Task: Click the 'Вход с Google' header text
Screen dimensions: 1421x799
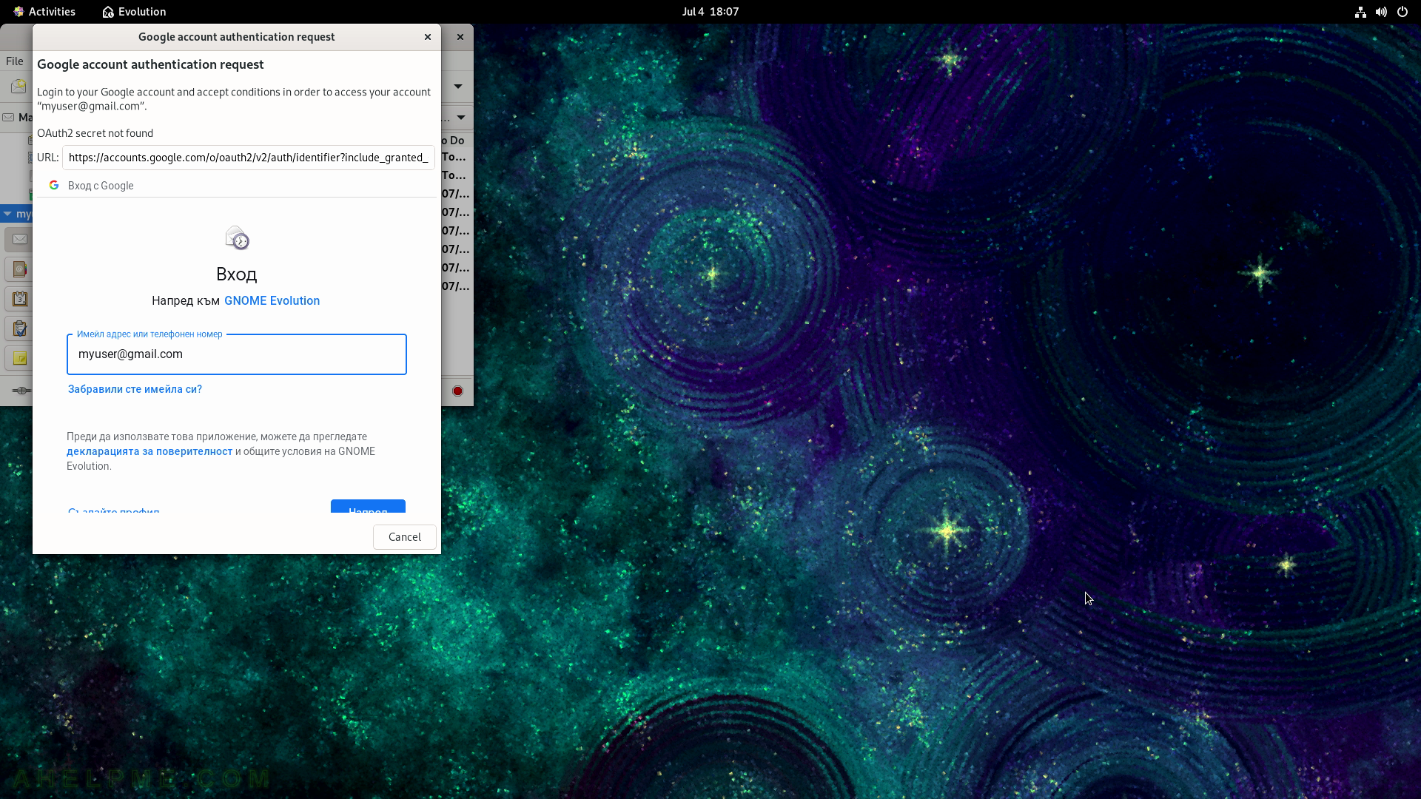Action: tap(101, 186)
